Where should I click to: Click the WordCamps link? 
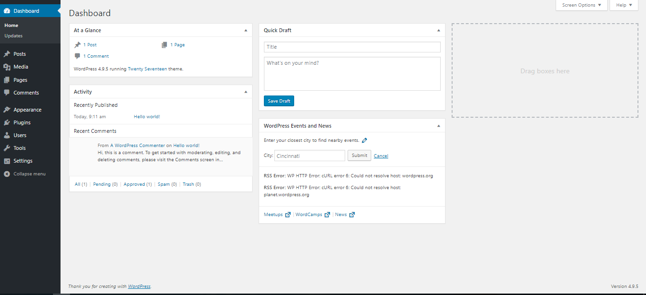(309, 215)
